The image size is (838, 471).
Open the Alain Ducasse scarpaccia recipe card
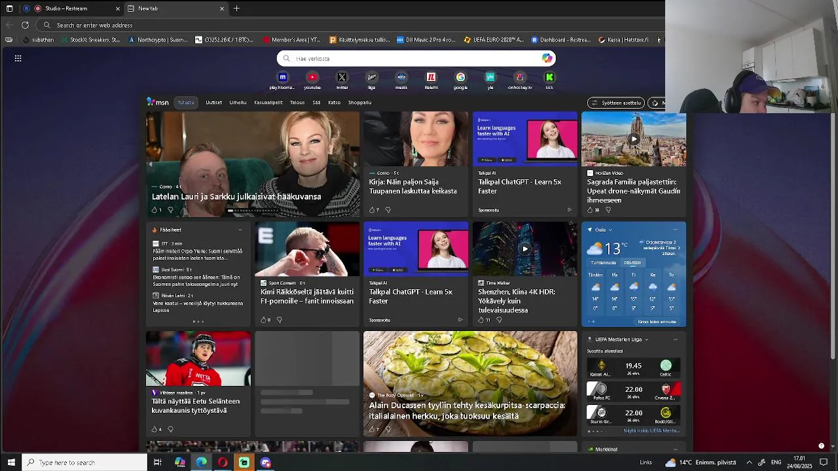[470, 383]
